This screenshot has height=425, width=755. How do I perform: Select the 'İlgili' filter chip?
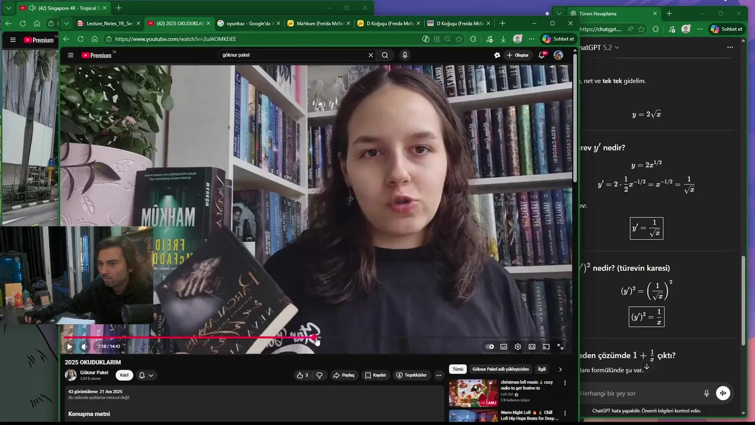pyautogui.click(x=541, y=369)
